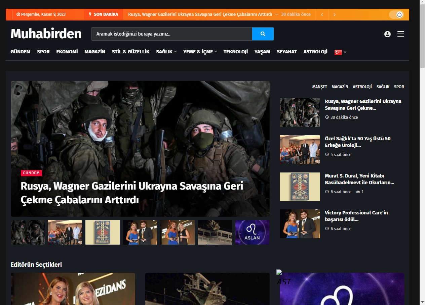Screen dimensions: 425x305
Task: Click the search input field
Action: 172,34
